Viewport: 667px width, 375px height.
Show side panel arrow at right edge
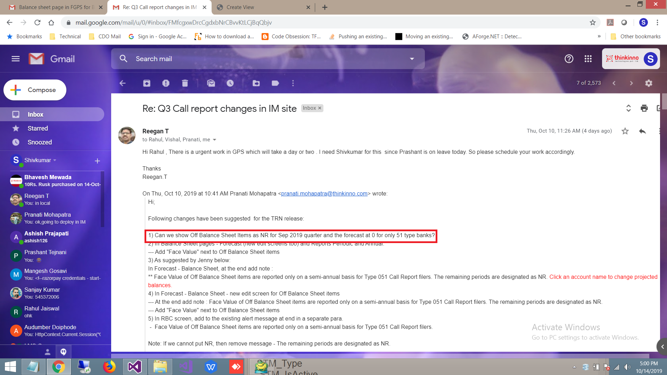click(x=662, y=347)
